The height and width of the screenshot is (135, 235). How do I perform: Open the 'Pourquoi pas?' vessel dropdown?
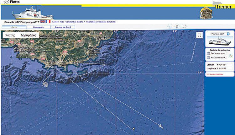(x=220, y=34)
